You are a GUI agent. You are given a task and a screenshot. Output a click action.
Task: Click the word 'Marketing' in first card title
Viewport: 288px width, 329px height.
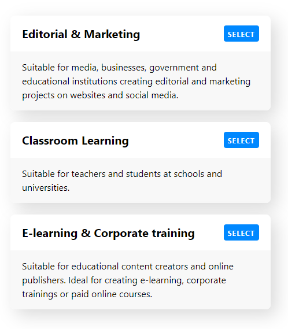pos(112,34)
